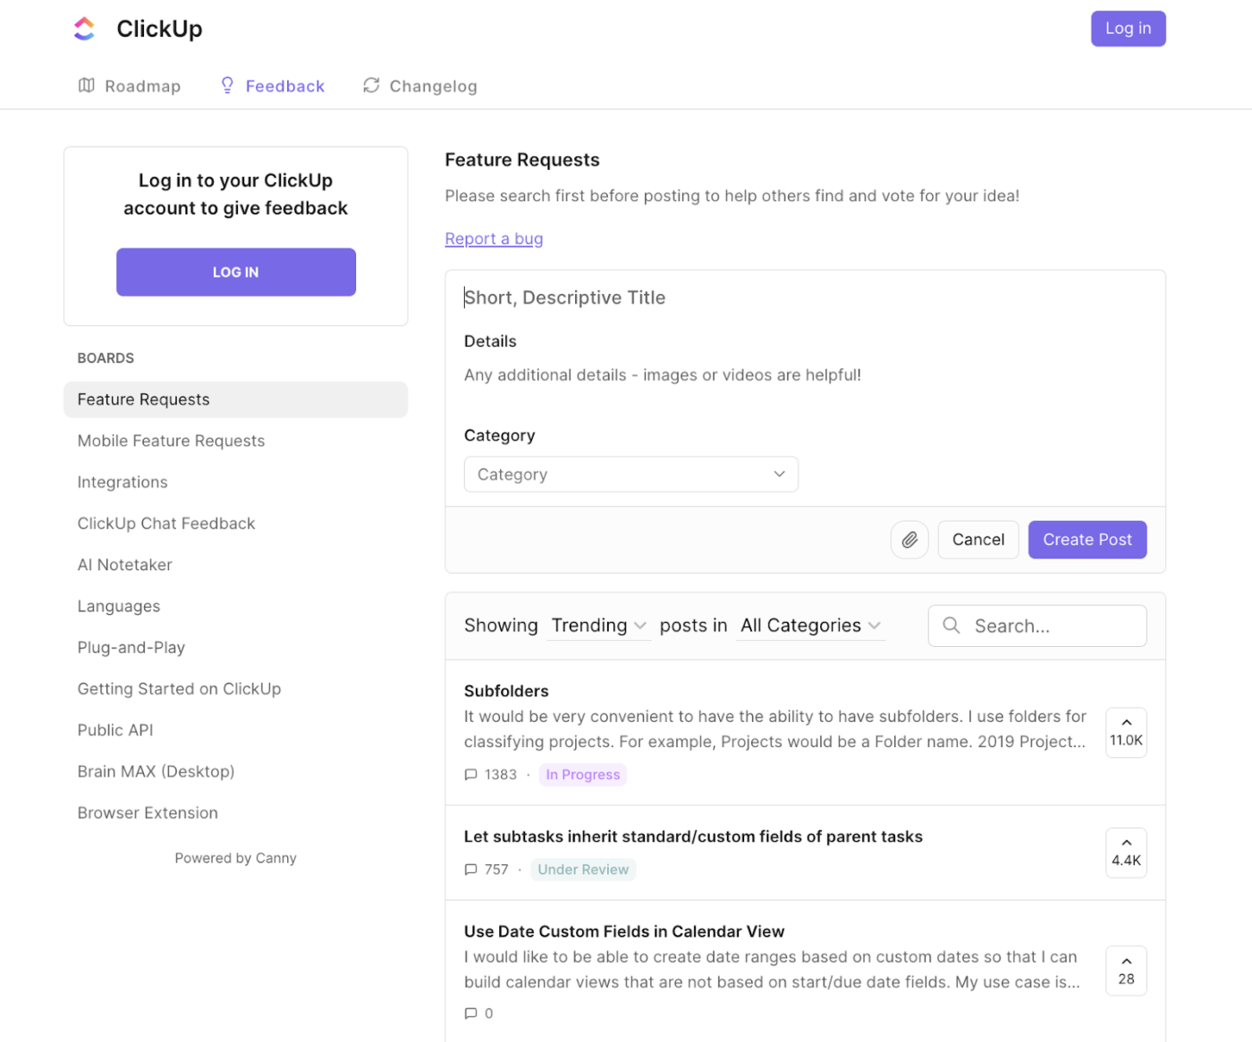Click the Report a bug link
Viewport: 1252px width, 1042px height.
[x=494, y=239]
